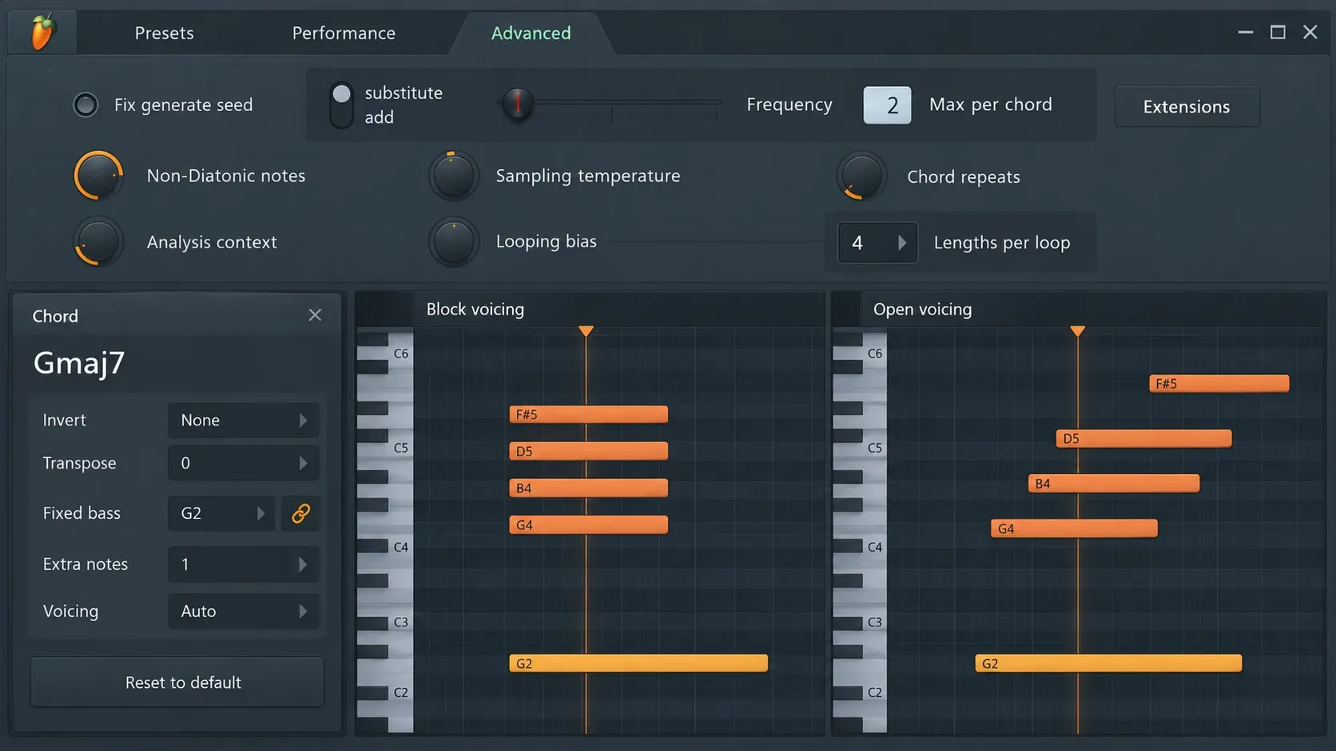Viewport: 1336px width, 751px height.
Task: Open the Extra notes dropdown showing 1
Action: tap(243, 564)
